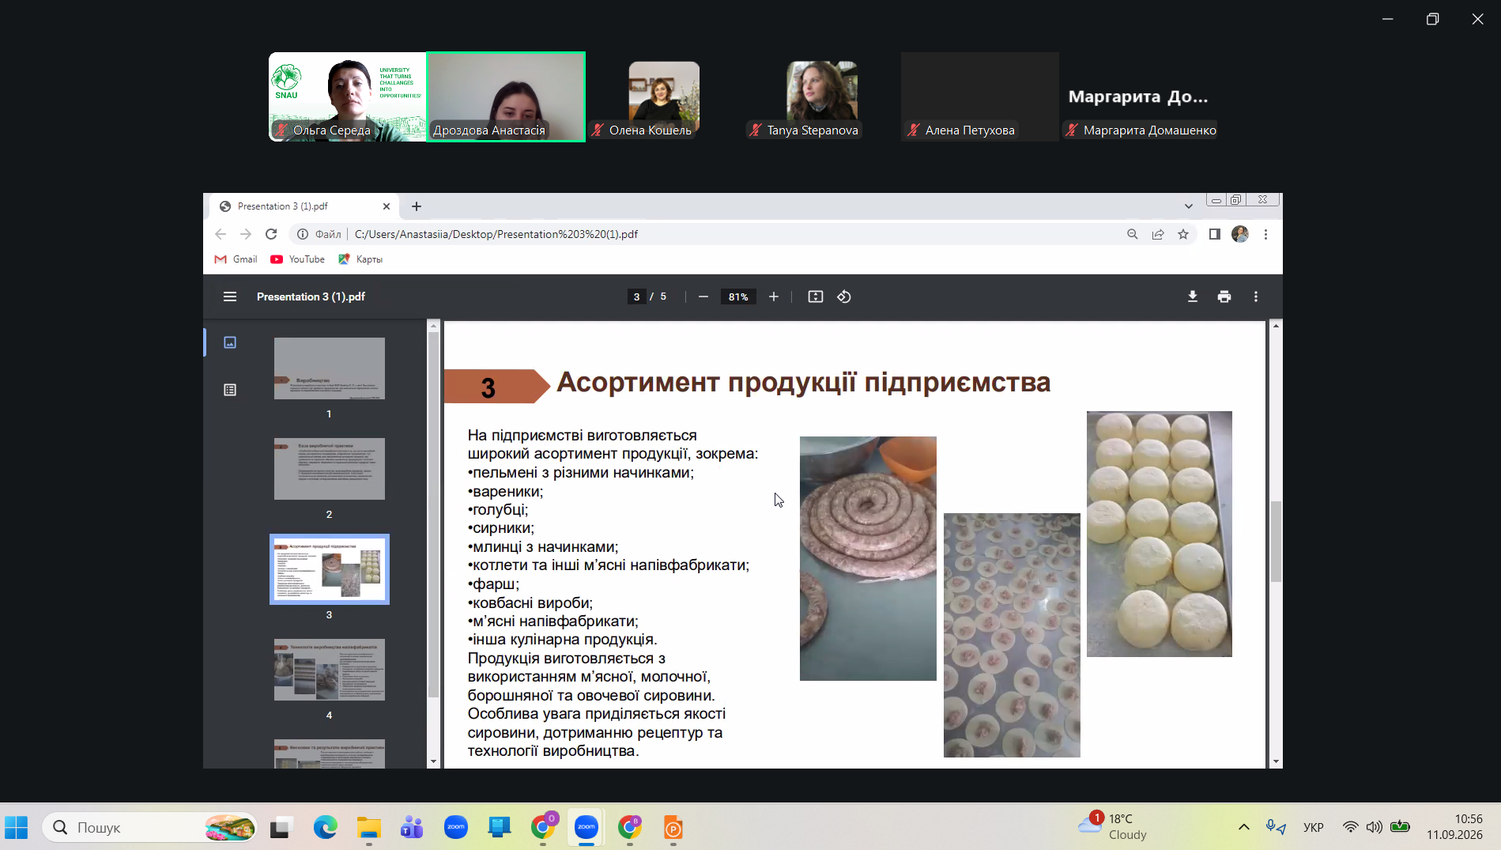Click the PDF download icon
This screenshot has height=850, width=1501.
(x=1192, y=297)
